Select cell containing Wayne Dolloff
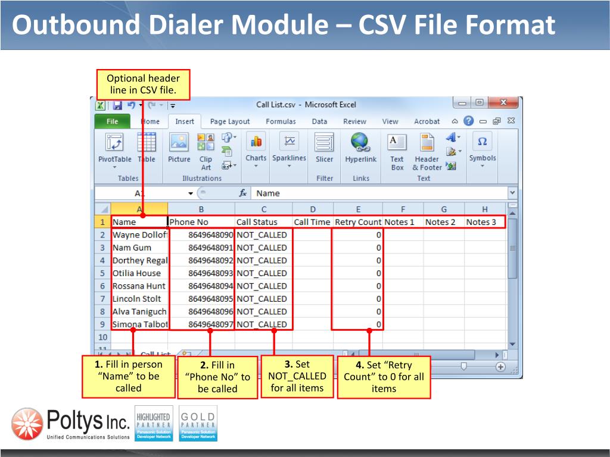Viewport: 610px width, 457px height. click(x=139, y=234)
